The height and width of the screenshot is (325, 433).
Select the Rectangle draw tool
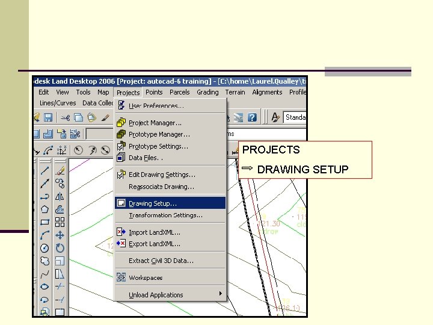pyautogui.click(x=45, y=222)
